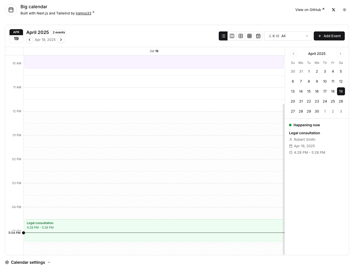Click the Robert Smith name in the sidebar
The height and width of the screenshot is (270, 357).
(x=304, y=139)
